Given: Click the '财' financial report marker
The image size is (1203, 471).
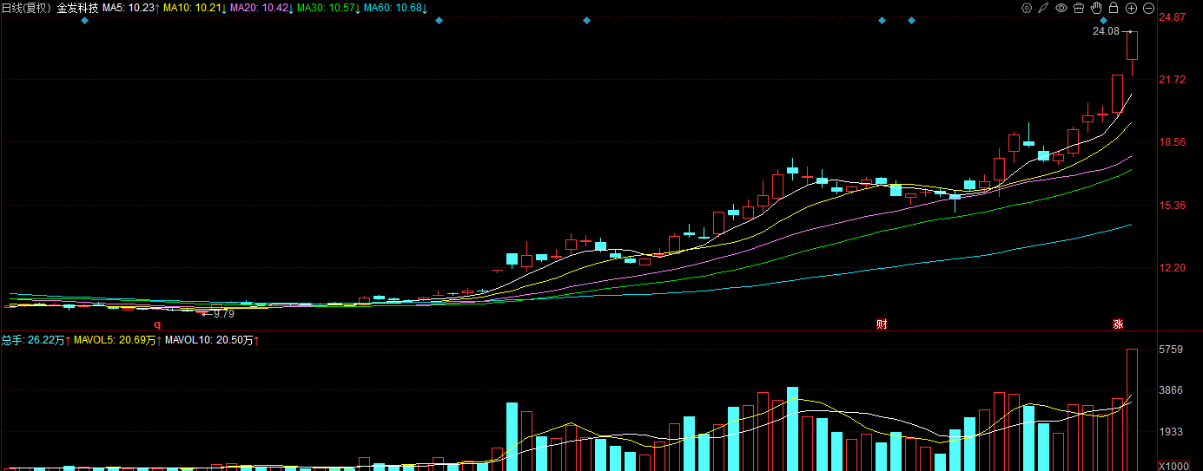Looking at the screenshot, I should 882,324.
